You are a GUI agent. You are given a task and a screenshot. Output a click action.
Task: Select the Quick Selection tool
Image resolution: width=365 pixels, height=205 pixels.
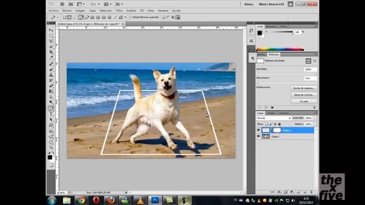click(51, 47)
